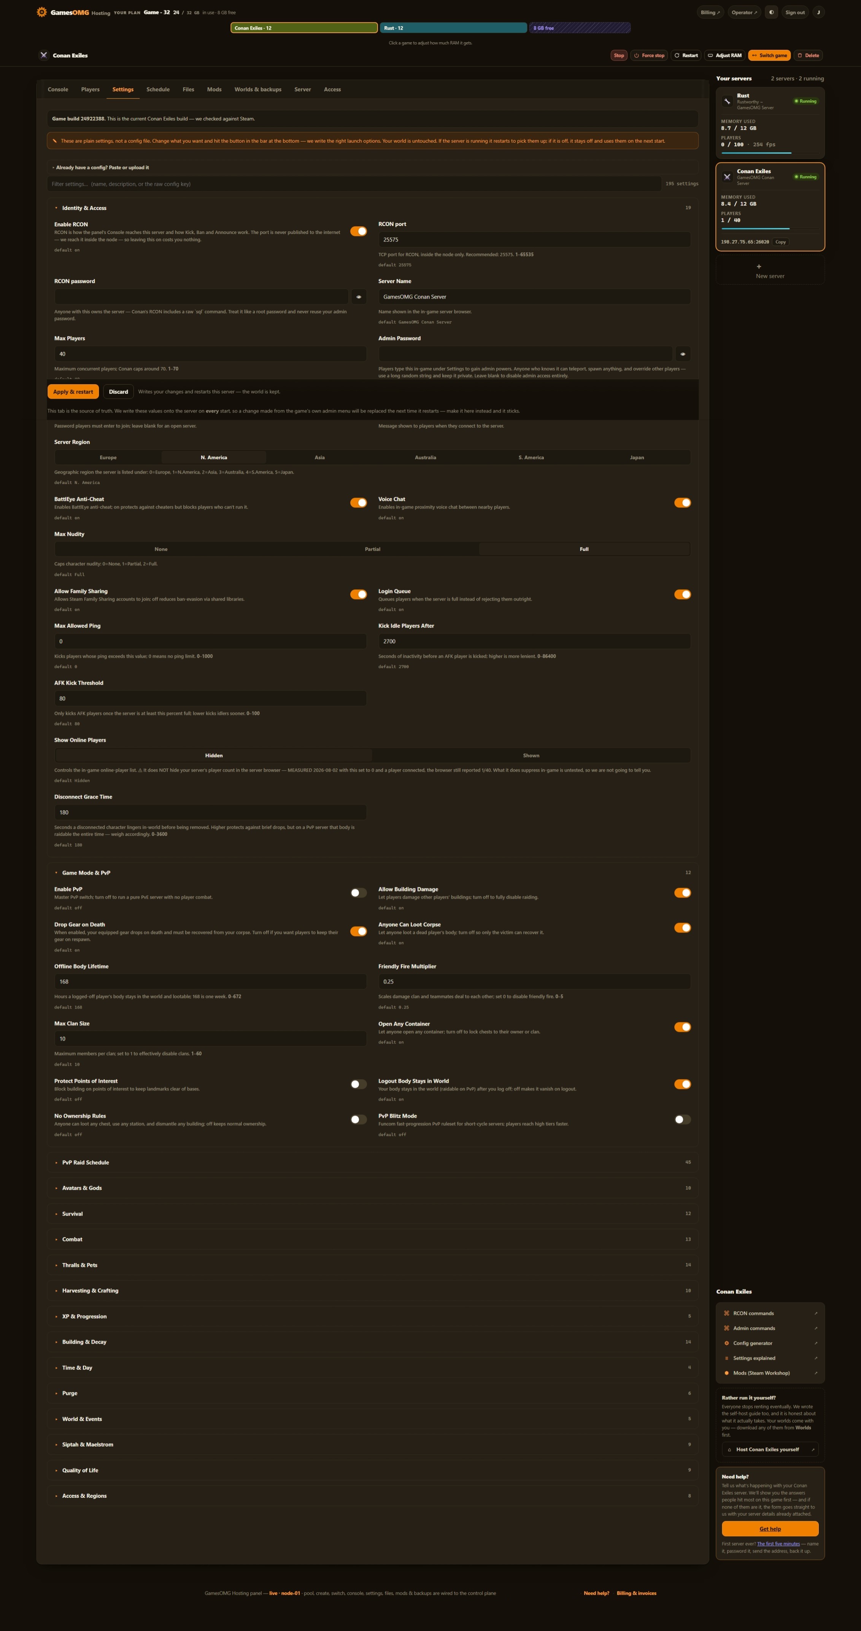Screen dimensions: 861x1631
Task: Expand the PvP Raid Schedule section
Action: [x=372, y=1162]
